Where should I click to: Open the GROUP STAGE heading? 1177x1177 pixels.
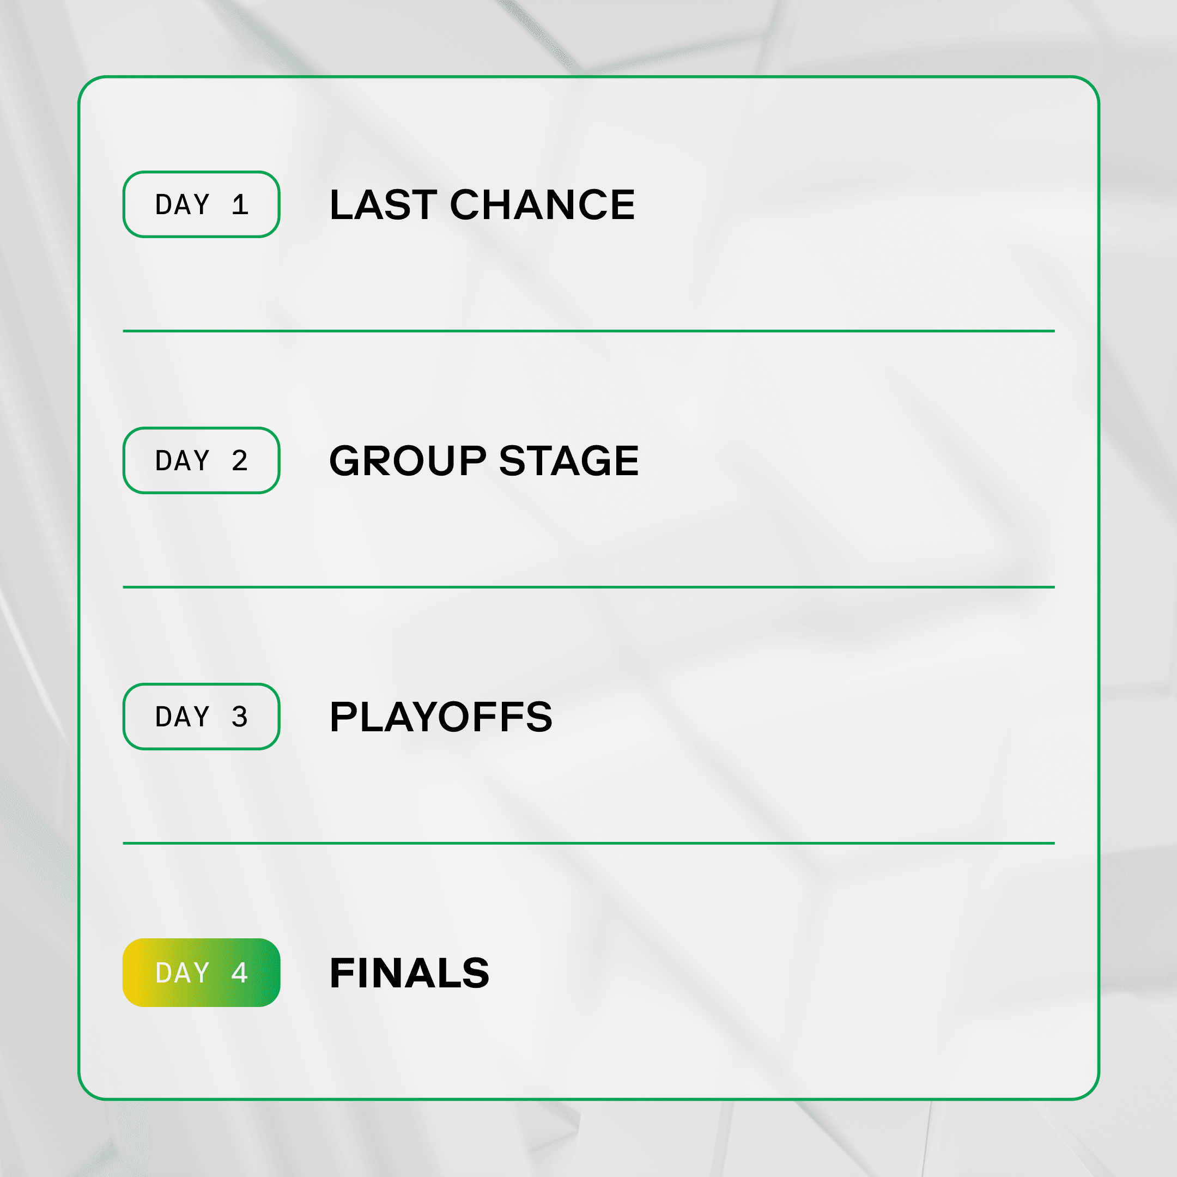(x=484, y=460)
